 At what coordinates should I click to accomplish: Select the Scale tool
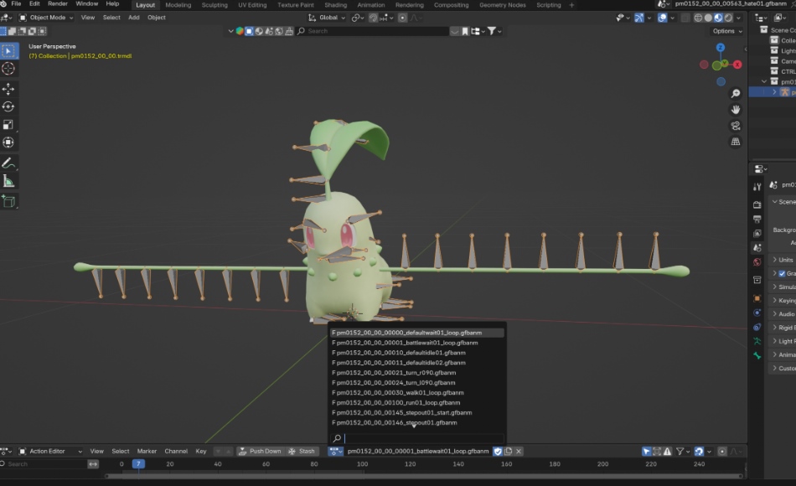tap(8, 124)
